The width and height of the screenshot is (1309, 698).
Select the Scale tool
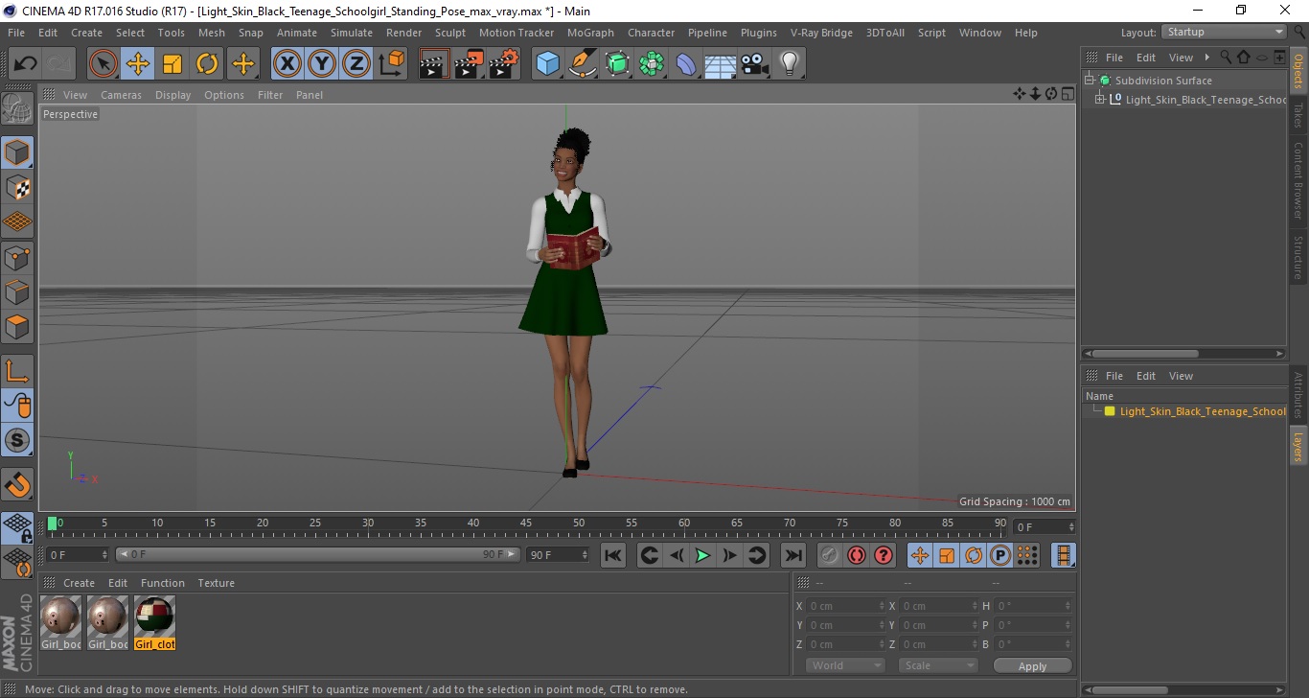(172, 64)
